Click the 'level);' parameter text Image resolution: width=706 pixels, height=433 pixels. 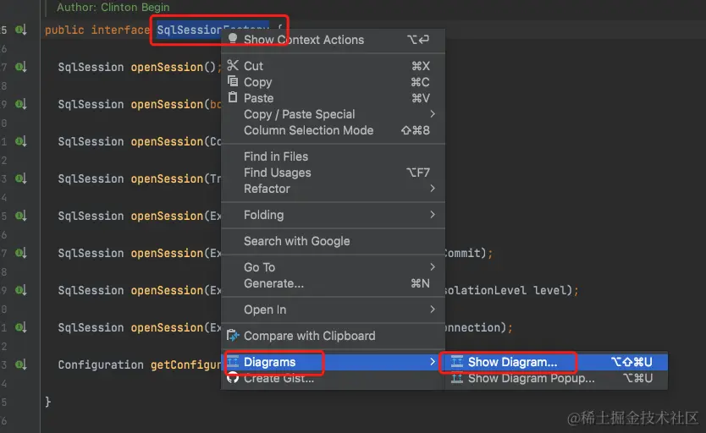[x=556, y=290]
